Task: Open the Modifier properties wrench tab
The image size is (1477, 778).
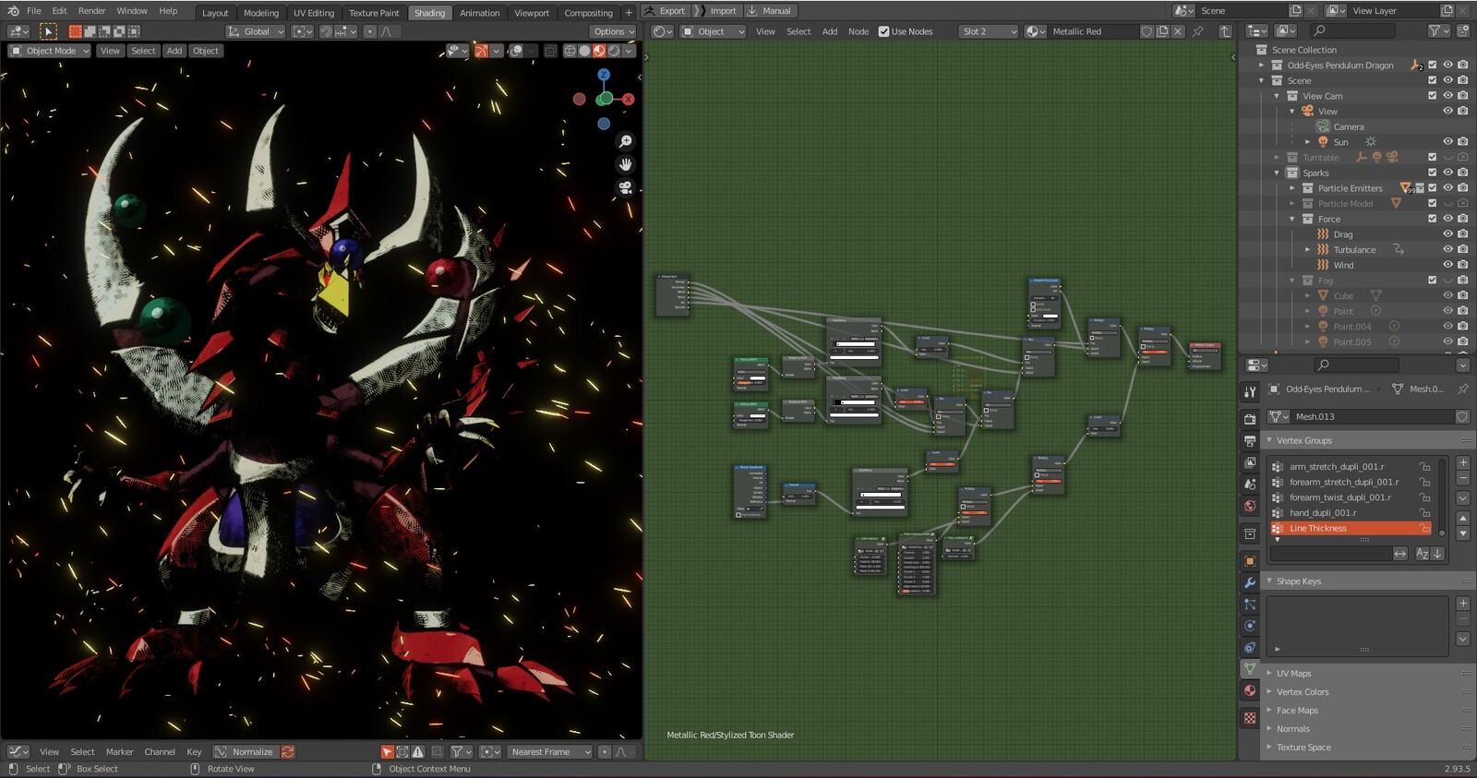Action: pyautogui.click(x=1250, y=582)
